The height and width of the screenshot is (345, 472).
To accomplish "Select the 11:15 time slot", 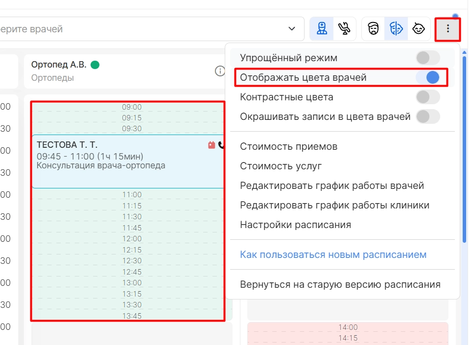I will pos(132,206).
